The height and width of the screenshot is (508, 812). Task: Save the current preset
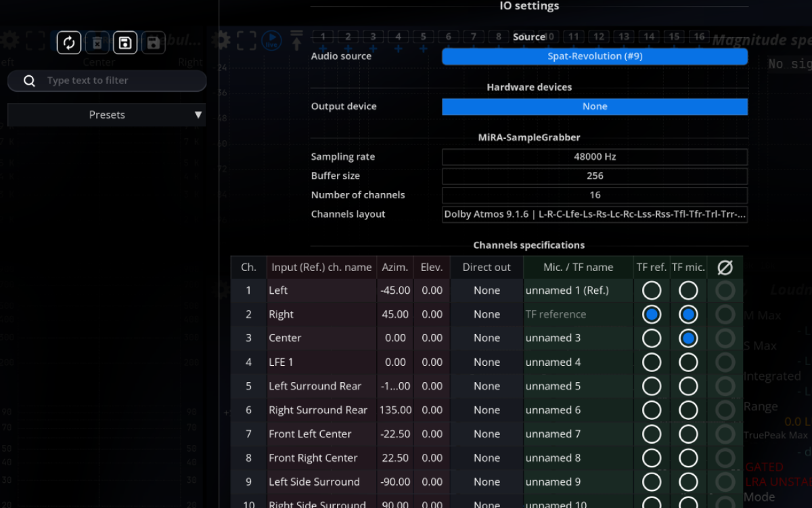(x=125, y=42)
